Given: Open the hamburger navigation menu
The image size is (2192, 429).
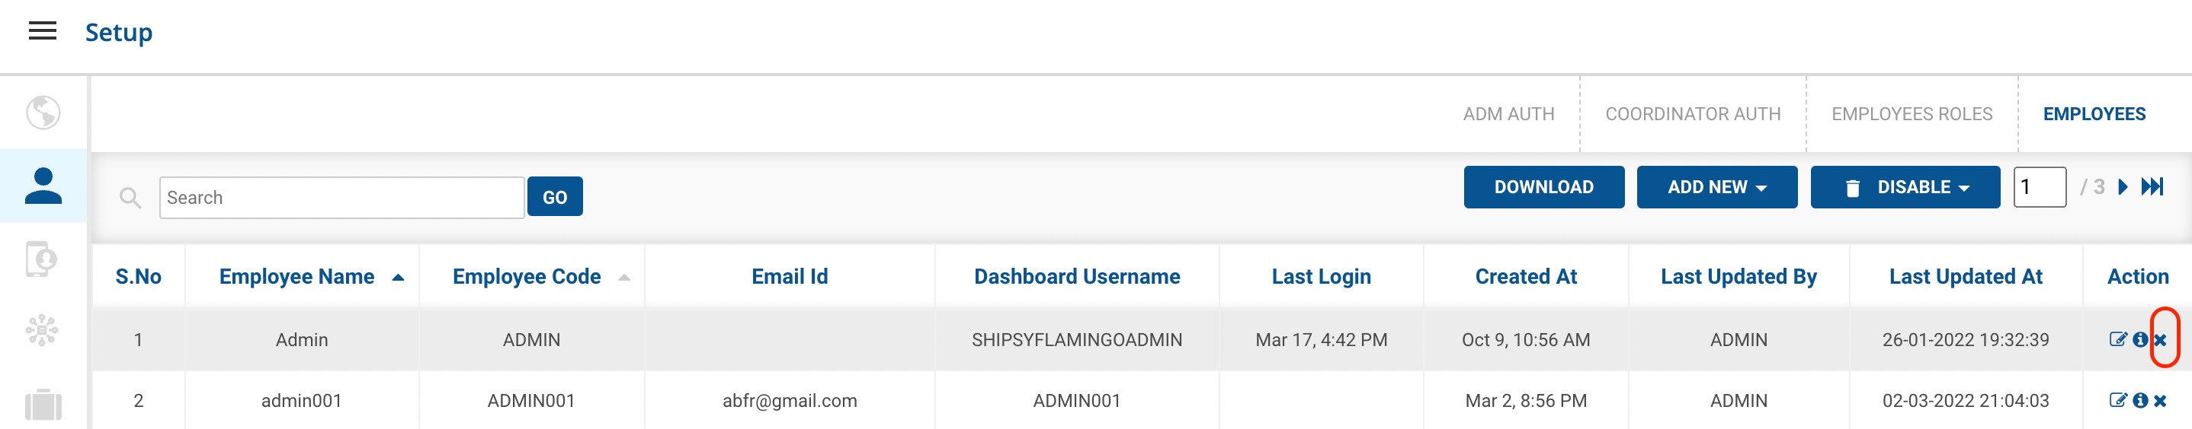Looking at the screenshot, I should click(43, 31).
